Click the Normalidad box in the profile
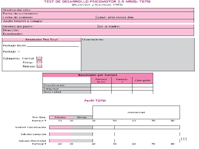 click(x=136, y=112)
